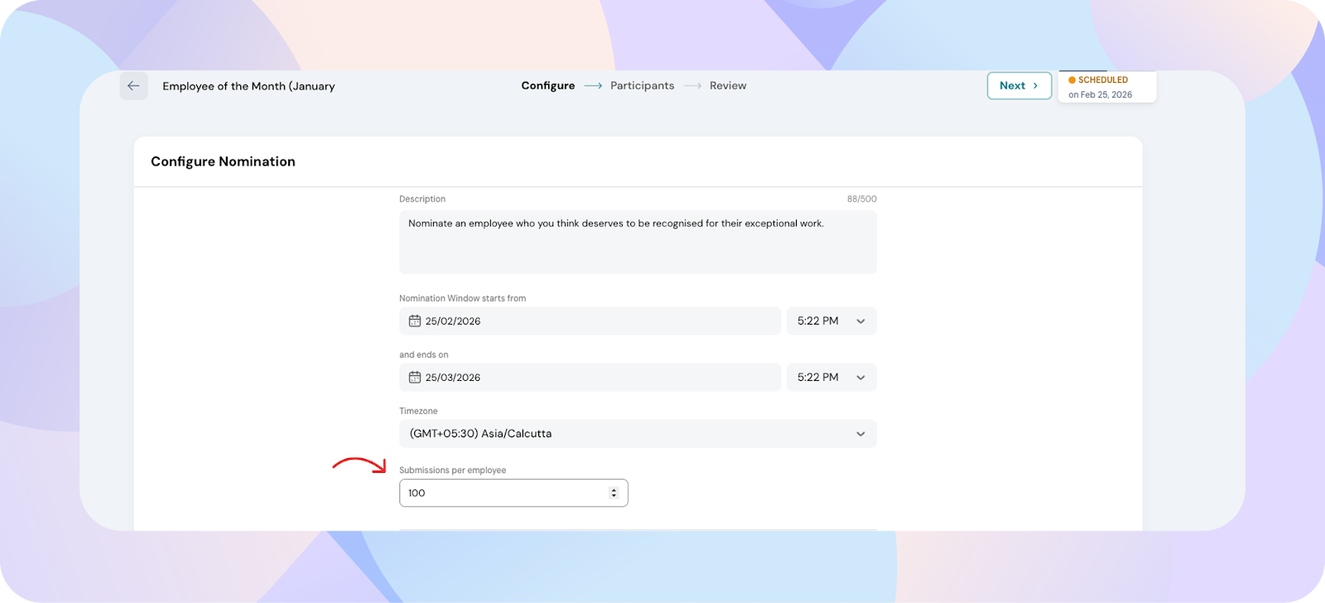Click the Employee of the Month title
The height and width of the screenshot is (603, 1325).
(248, 86)
